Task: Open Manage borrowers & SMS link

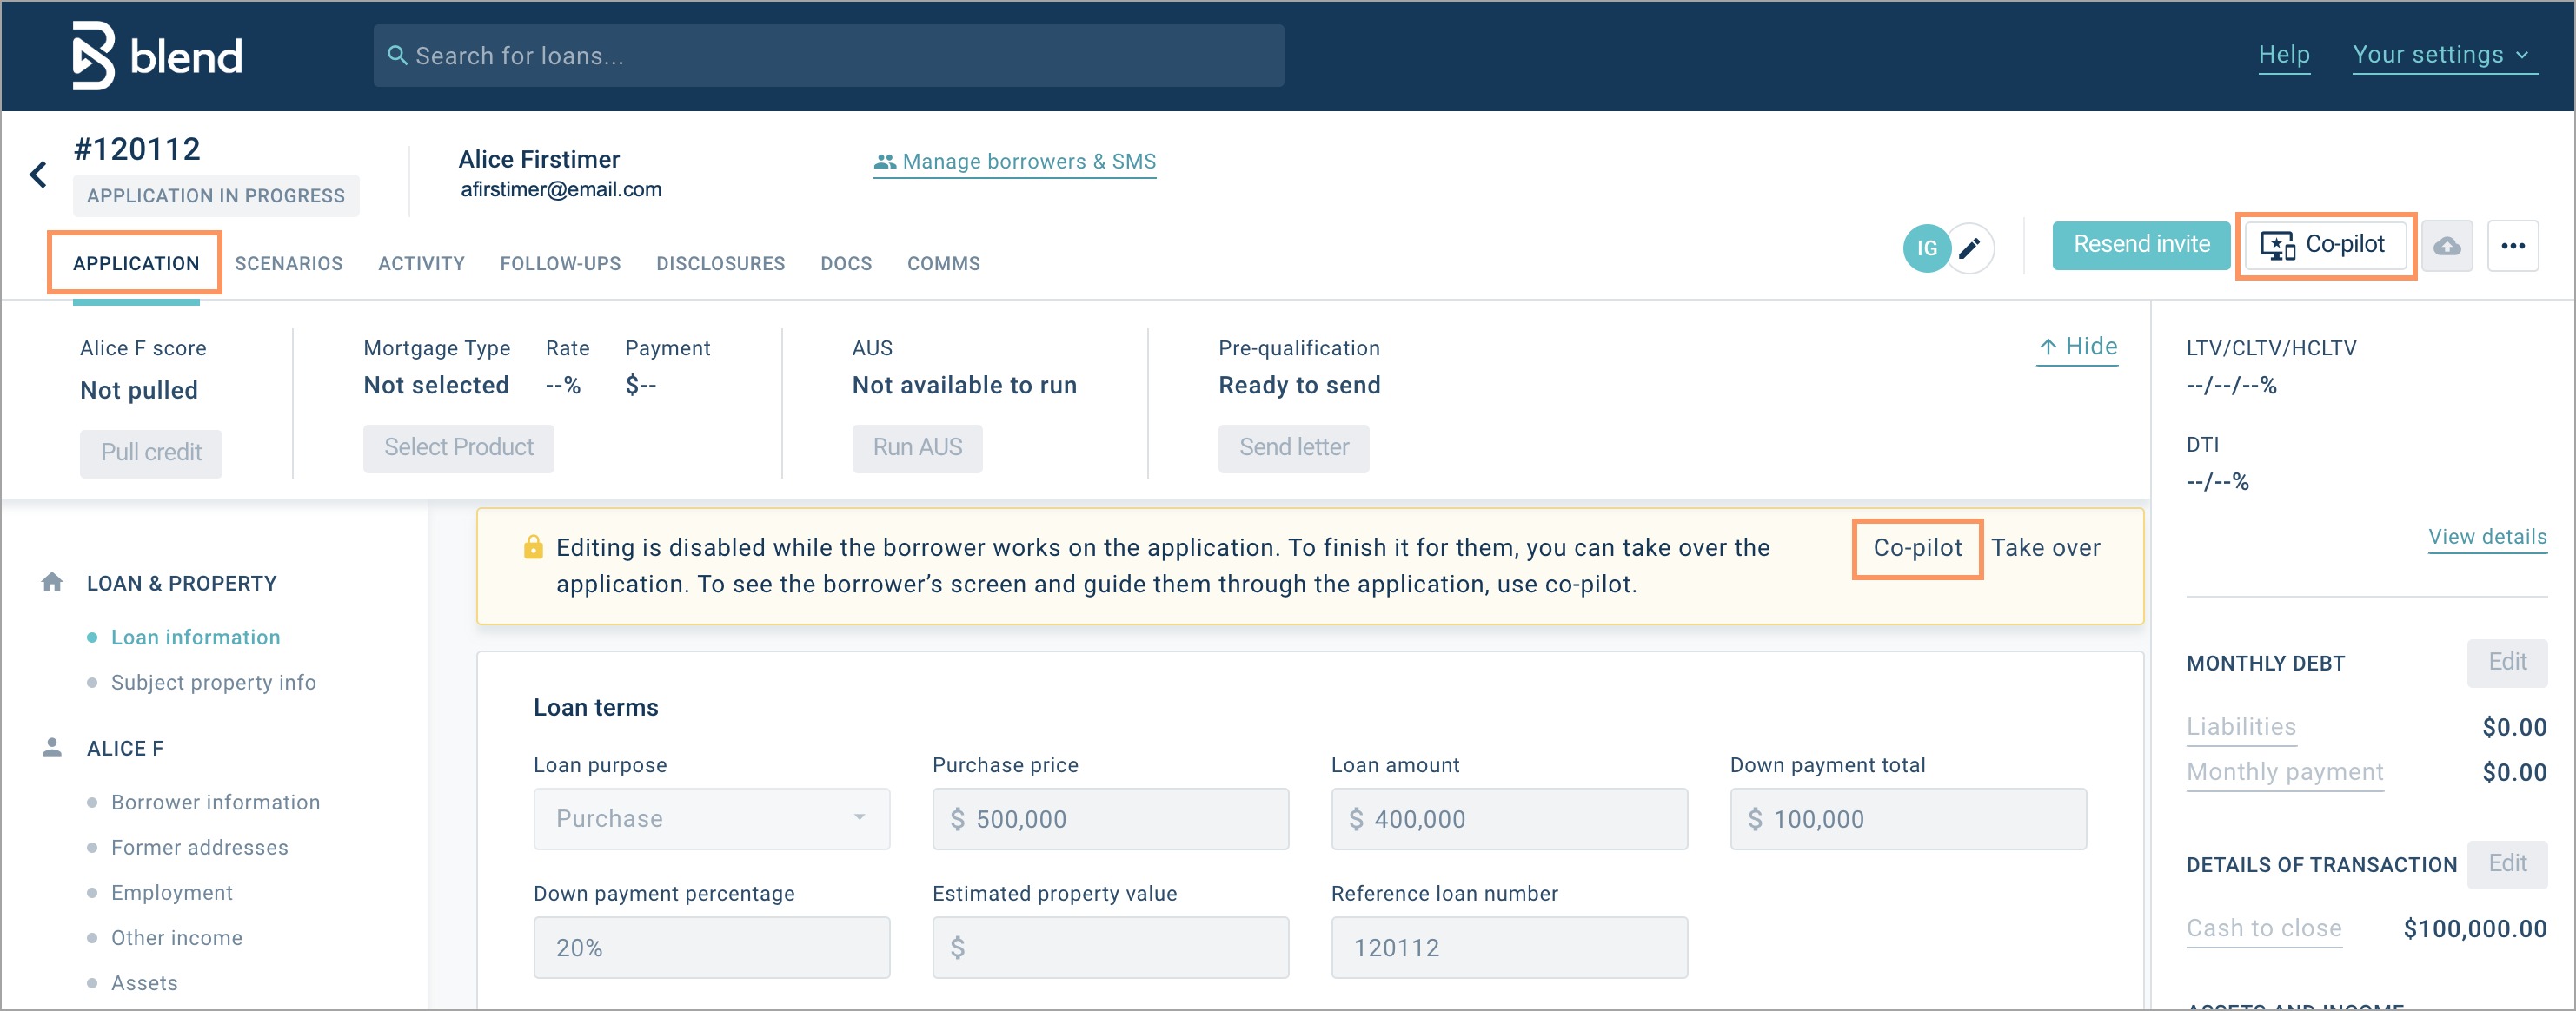Action: [1015, 162]
